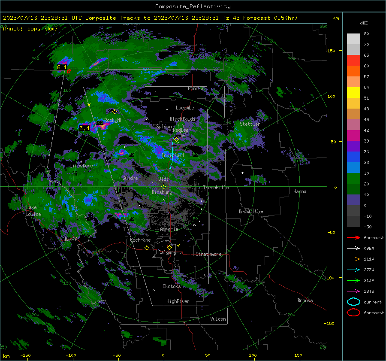The height and width of the screenshot is (361, 386).
Task: Click the Airdrie label
Action: pos(169,229)
